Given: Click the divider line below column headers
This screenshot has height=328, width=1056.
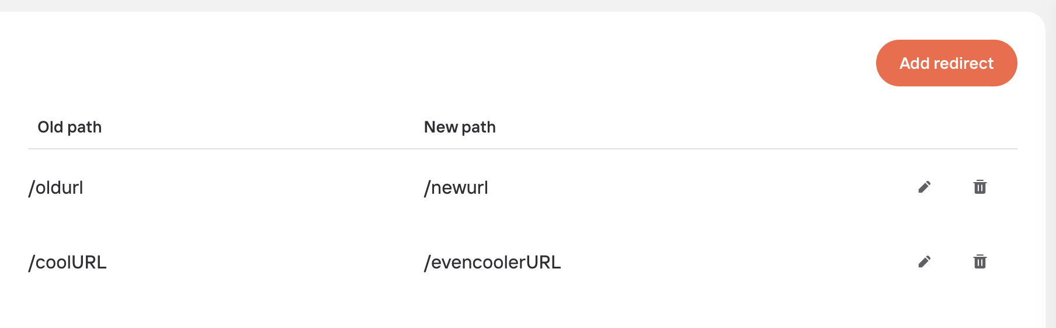Looking at the screenshot, I should pyautogui.click(x=523, y=149).
